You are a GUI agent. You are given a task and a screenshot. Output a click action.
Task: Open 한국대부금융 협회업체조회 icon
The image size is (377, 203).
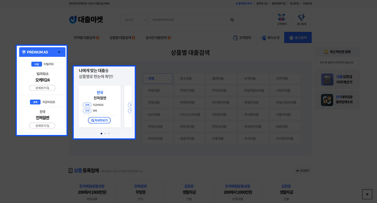click(x=326, y=100)
